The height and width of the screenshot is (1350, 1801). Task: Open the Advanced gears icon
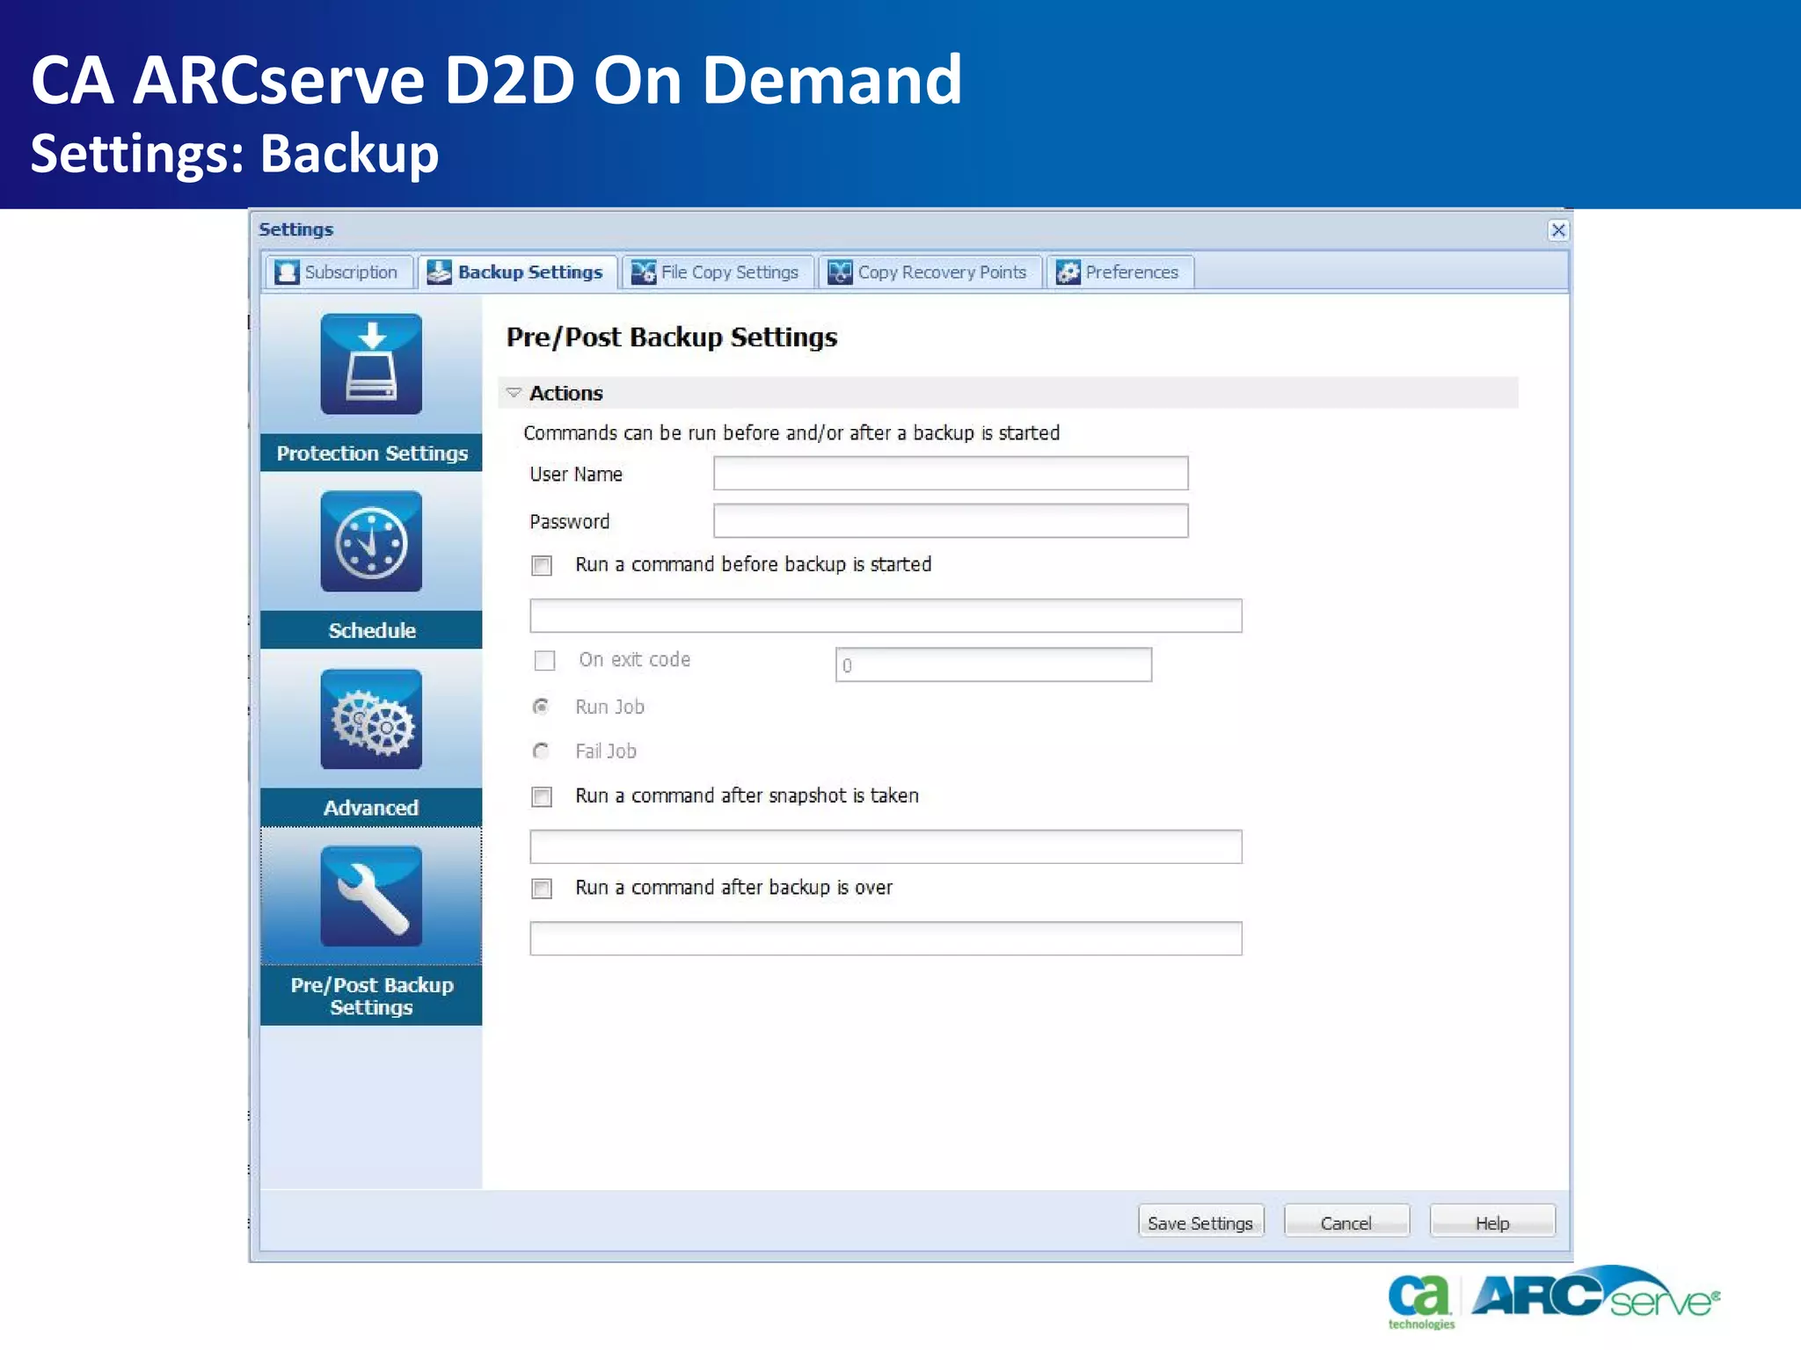371,719
